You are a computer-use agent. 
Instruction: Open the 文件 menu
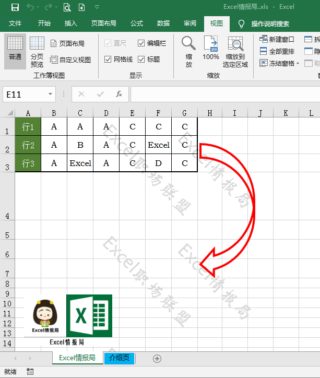15,23
